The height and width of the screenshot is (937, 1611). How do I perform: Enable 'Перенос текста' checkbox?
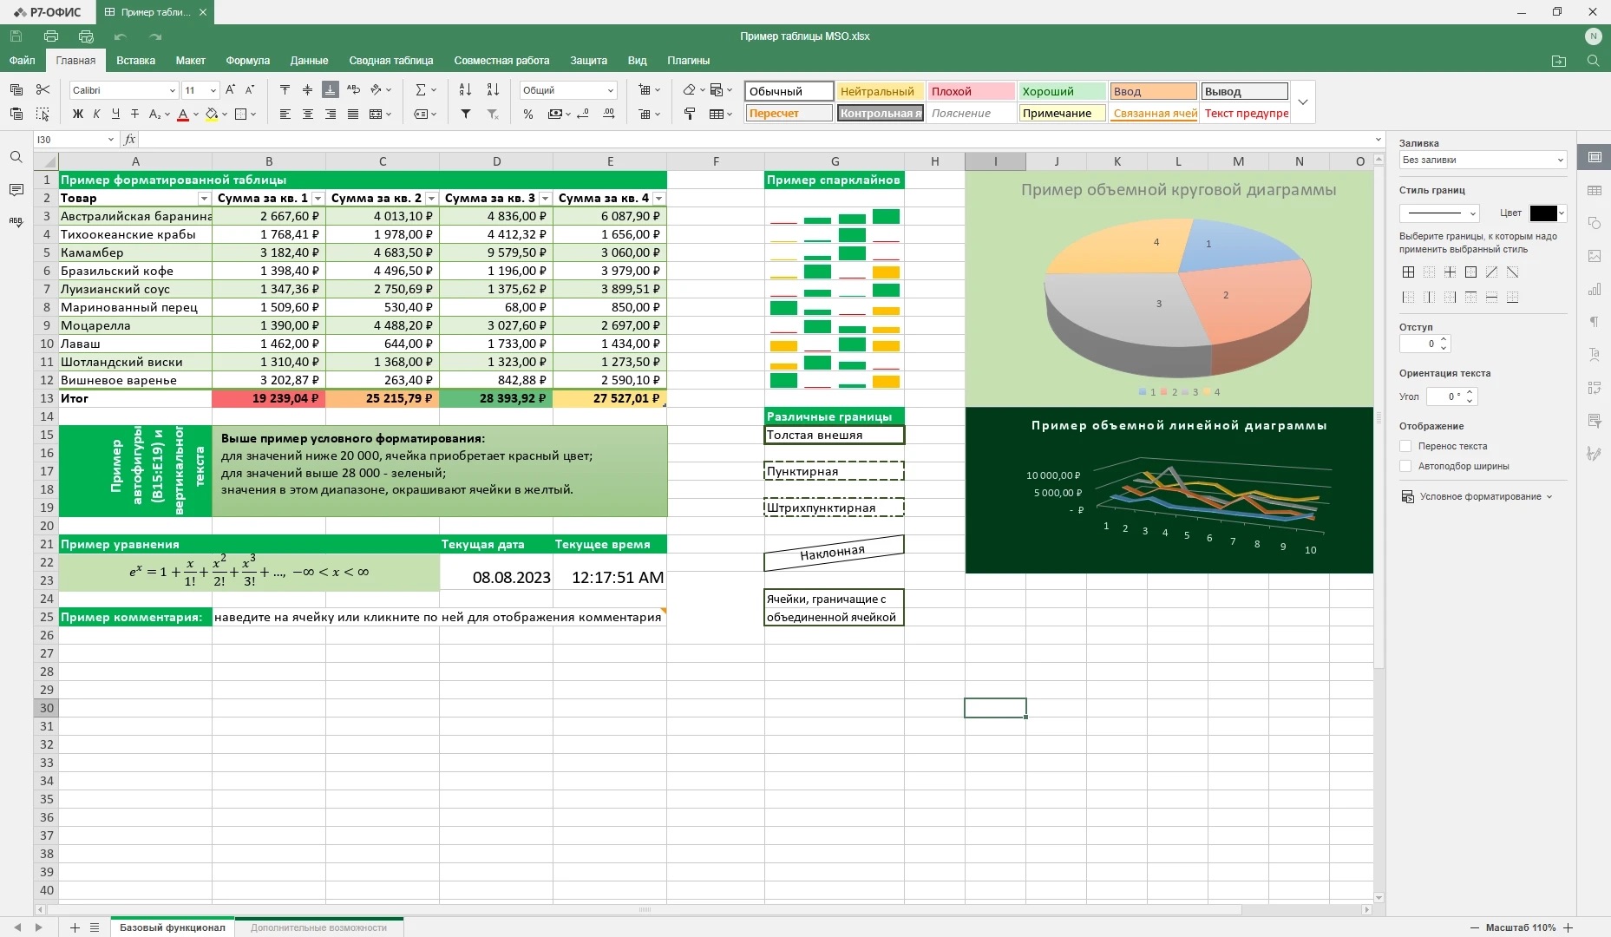(1405, 446)
